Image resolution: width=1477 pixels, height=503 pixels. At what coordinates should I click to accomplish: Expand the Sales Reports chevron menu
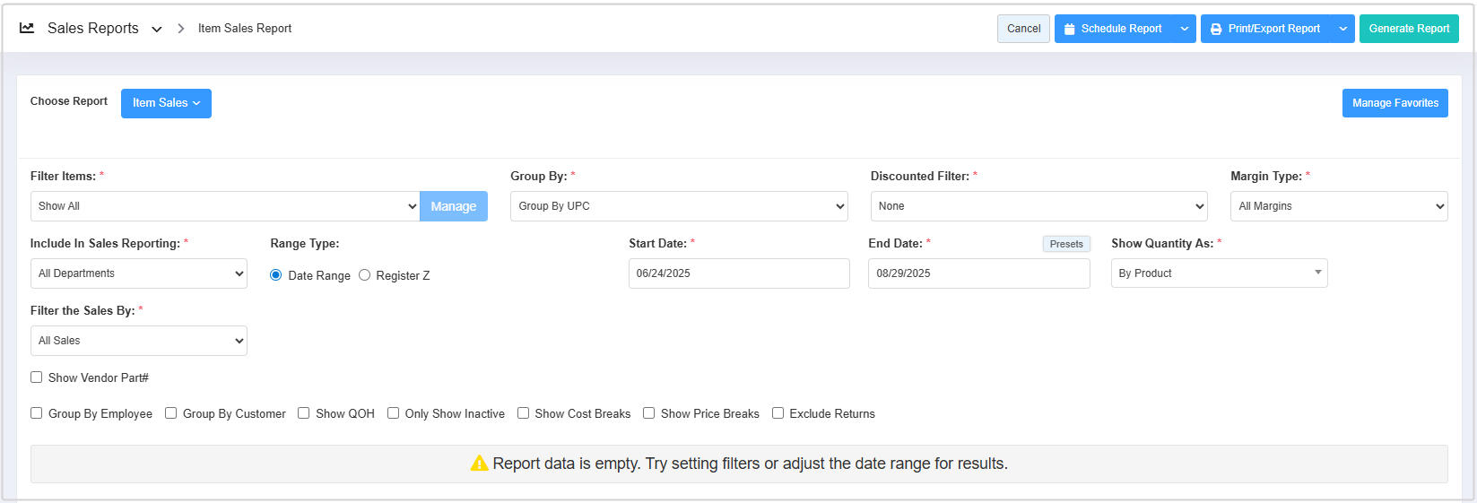tap(157, 30)
